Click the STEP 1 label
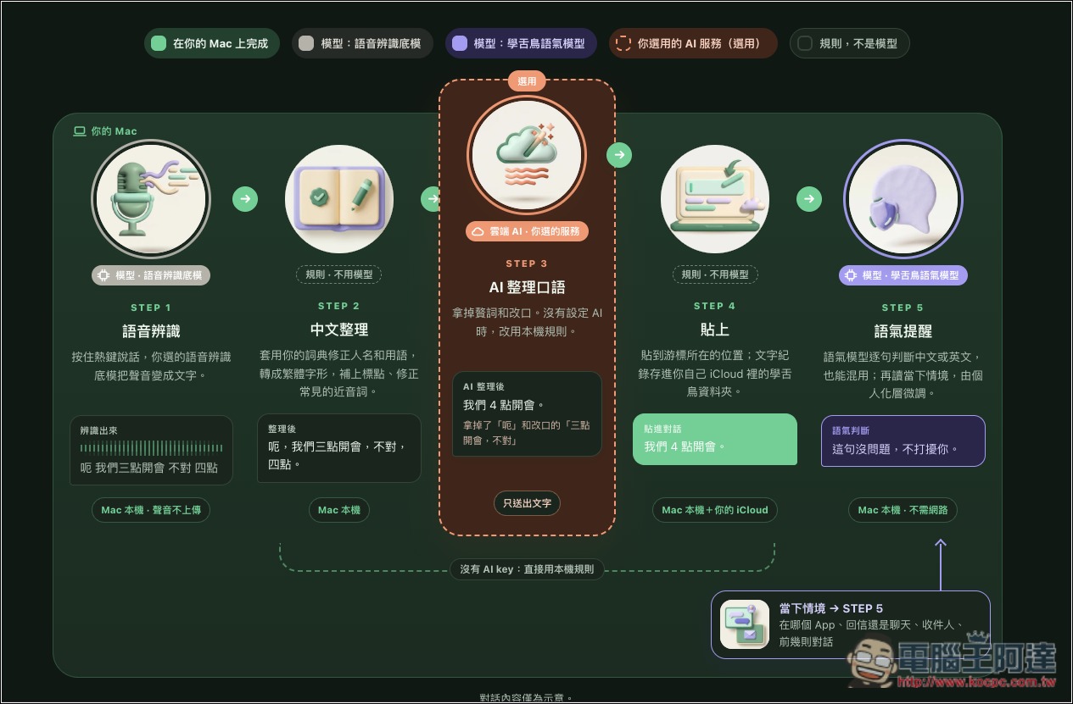 pyautogui.click(x=151, y=308)
